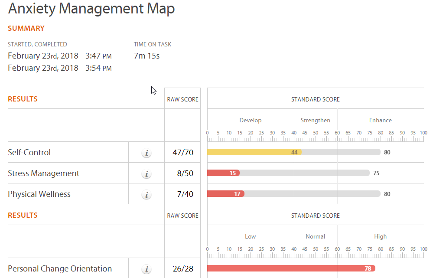Viewport: 433px width, 278px height.
Task: Open info tooltip for Stress Management
Action: coord(147,173)
